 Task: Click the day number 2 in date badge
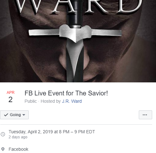pos(11,100)
